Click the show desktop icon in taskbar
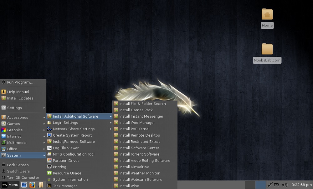Screen dimensions: 313x189 tap(24, 185)
